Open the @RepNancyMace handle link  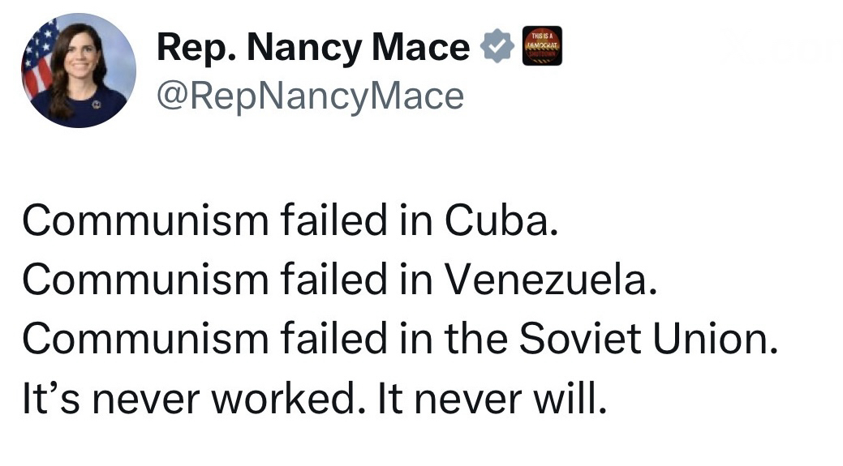click(310, 96)
